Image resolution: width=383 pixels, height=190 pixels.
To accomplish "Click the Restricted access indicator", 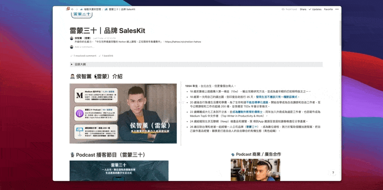I will point(289,9).
